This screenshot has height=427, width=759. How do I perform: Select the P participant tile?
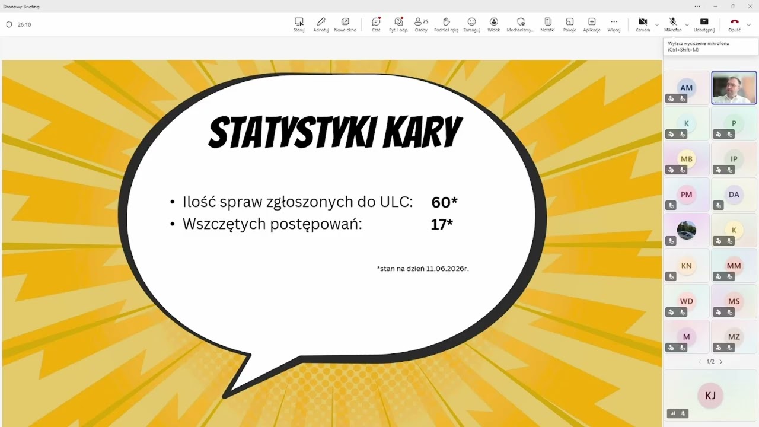pyautogui.click(x=734, y=123)
